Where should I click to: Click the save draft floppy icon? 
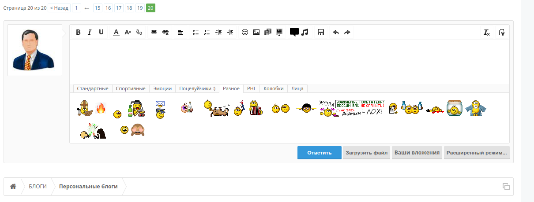(x=321, y=32)
